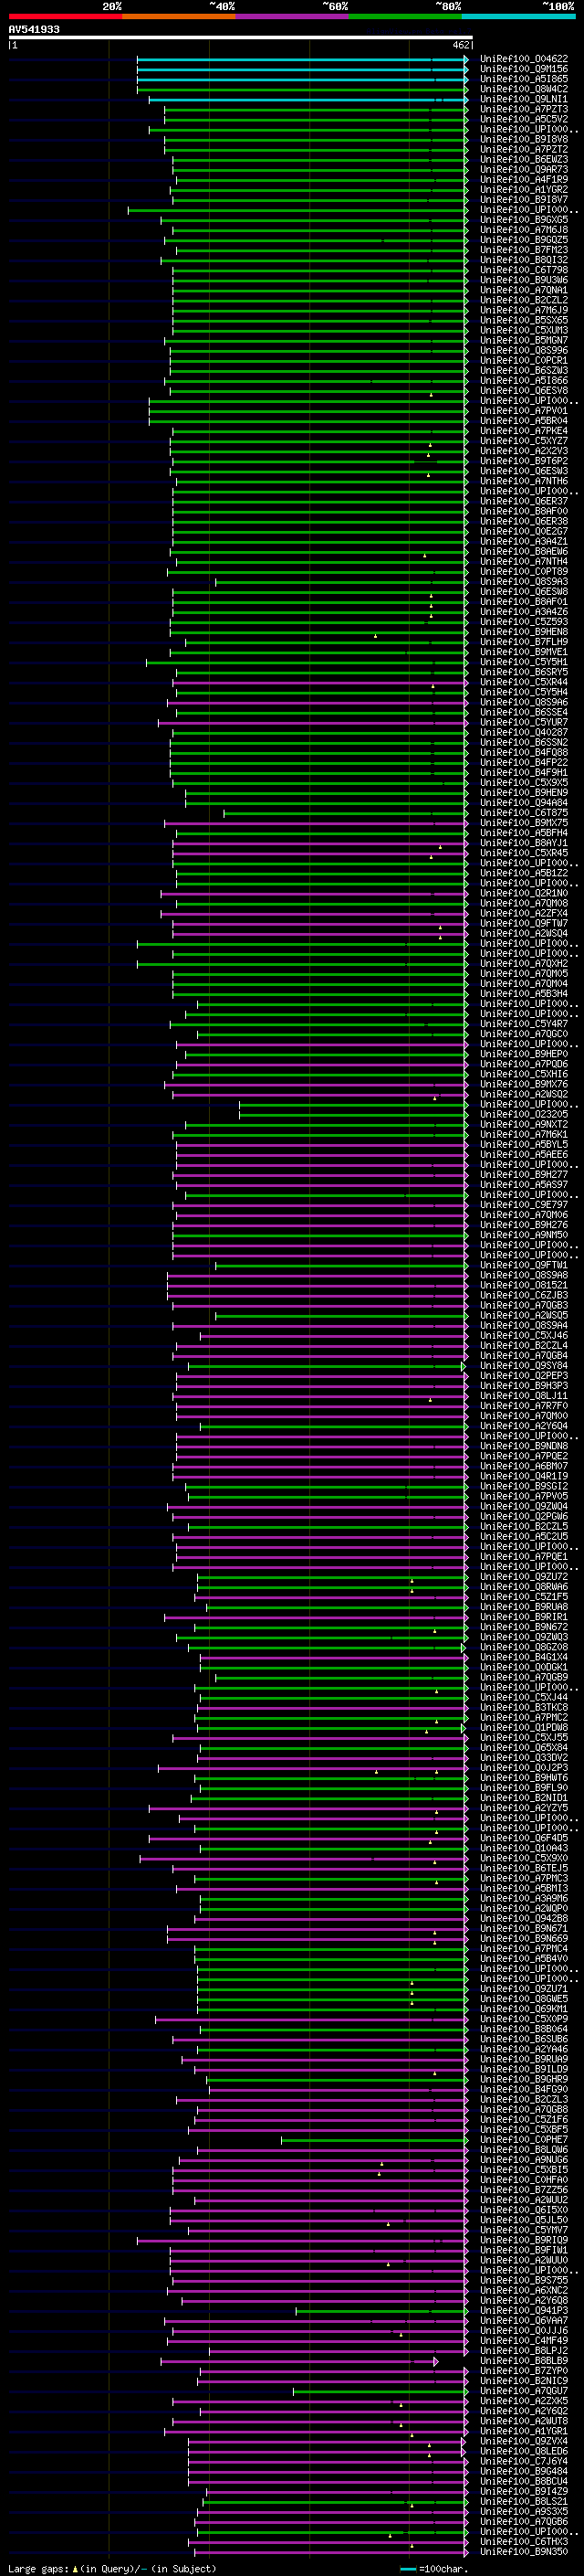Open the UniRef100_B7FM23 entry
Image resolution: width=584 pixels, height=2576 pixels.
tap(524, 250)
